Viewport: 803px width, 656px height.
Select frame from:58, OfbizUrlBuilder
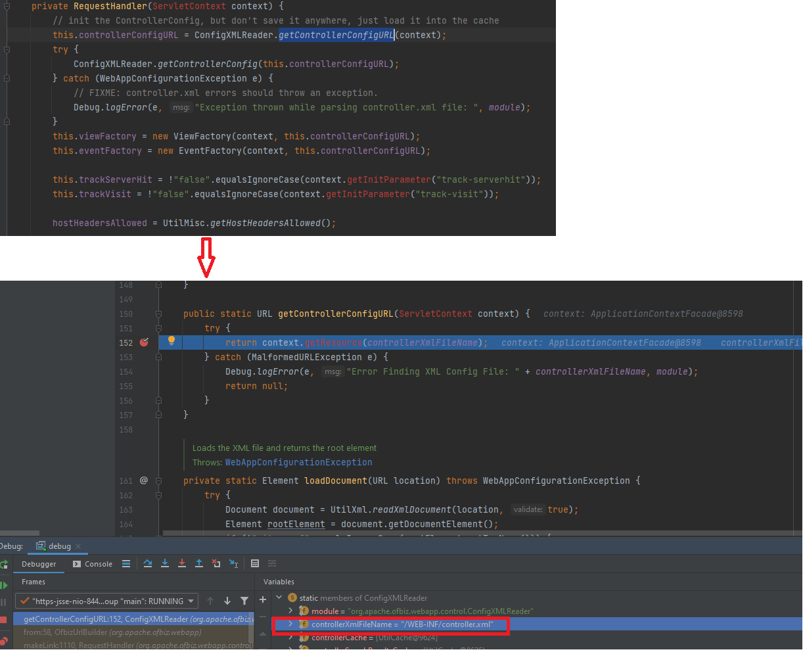click(x=132, y=632)
